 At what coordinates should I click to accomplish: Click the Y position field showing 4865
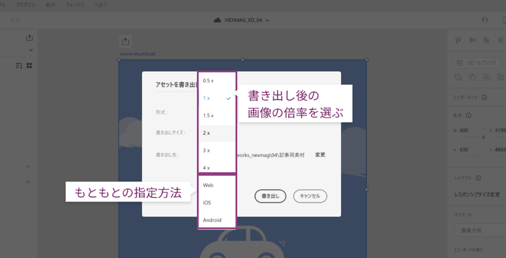point(500,150)
